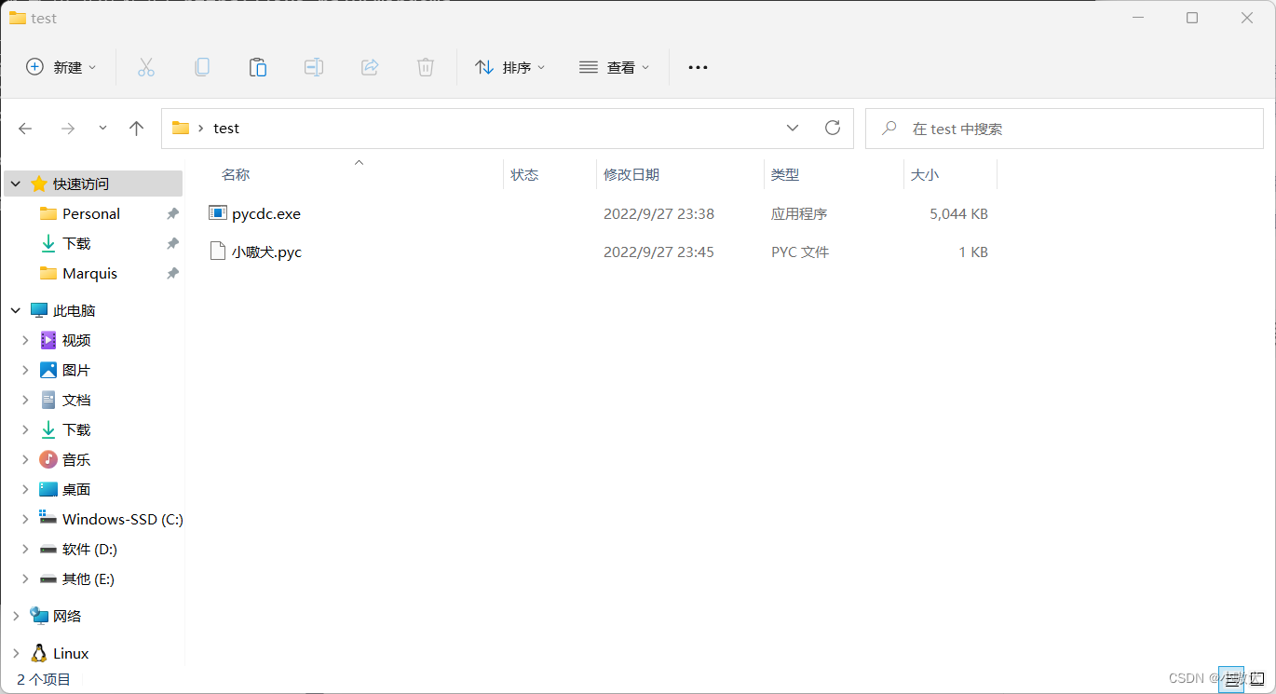Click the Share icon in the toolbar
Viewport: 1276px width, 694px height.
point(370,66)
